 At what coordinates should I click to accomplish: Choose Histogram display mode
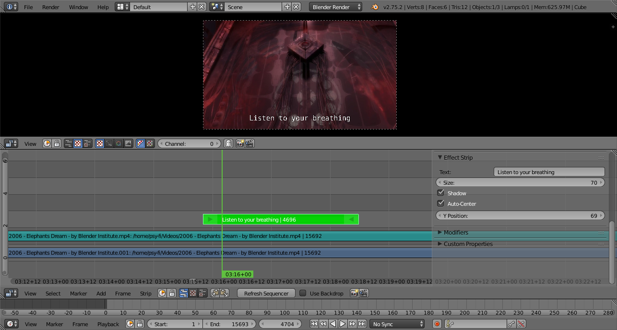[x=128, y=143]
